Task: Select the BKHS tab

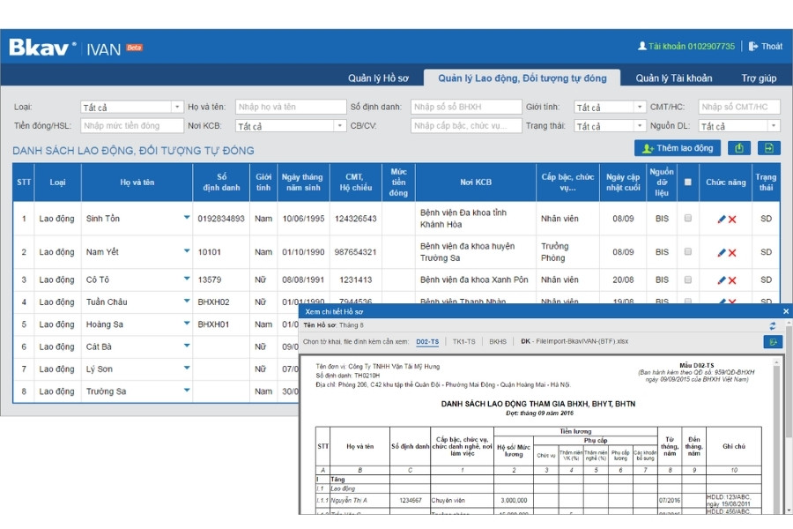Action: 498,342
